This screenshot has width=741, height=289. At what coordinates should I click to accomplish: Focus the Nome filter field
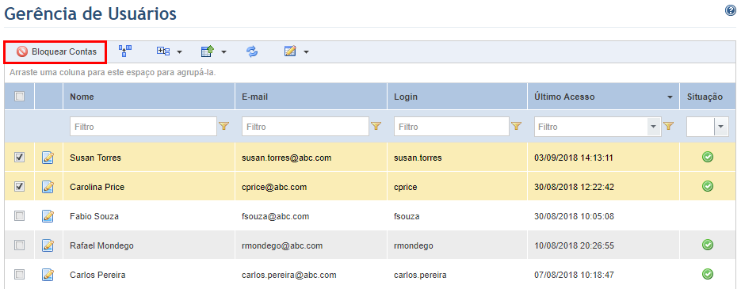coord(143,127)
